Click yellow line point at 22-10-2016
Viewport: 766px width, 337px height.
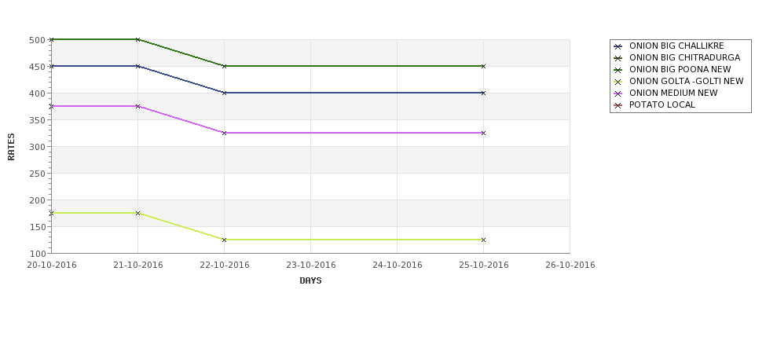tap(224, 240)
